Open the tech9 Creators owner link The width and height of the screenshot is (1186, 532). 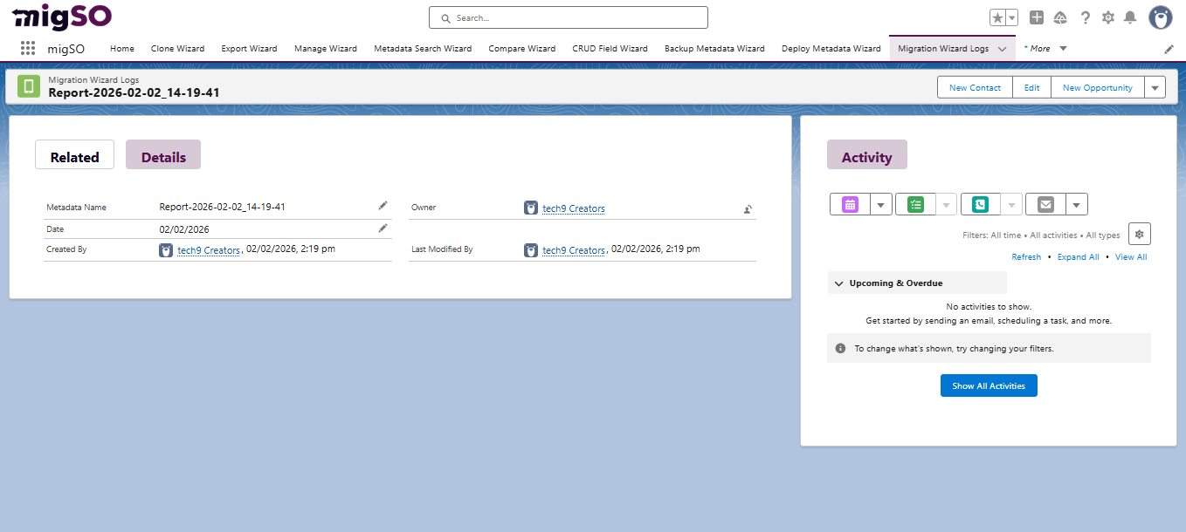(x=573, y=208)
